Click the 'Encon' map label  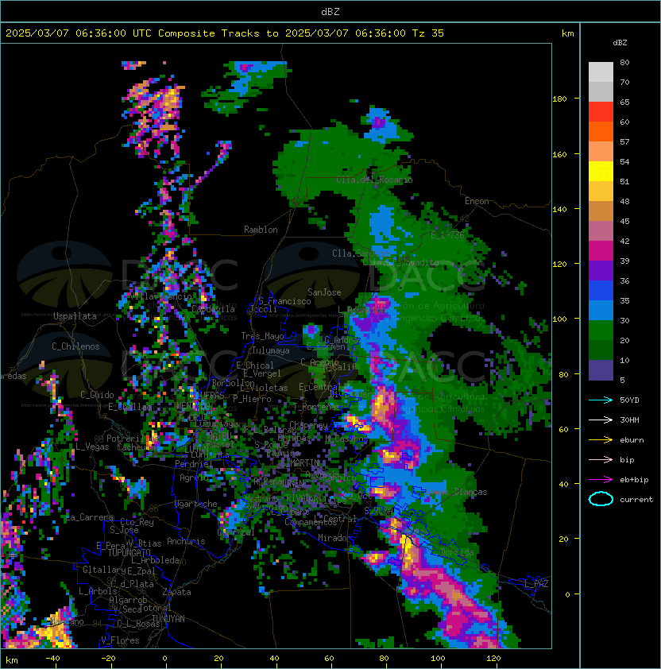(x=477, y=201)
